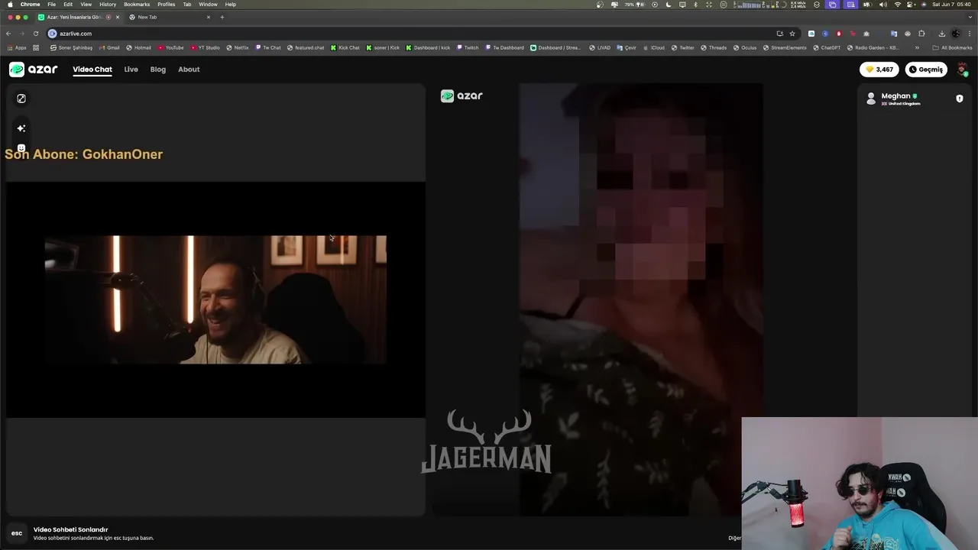Open the Twitch bookmark
The height and width of the screenshot is (550, 978).
tap(468, 47)
